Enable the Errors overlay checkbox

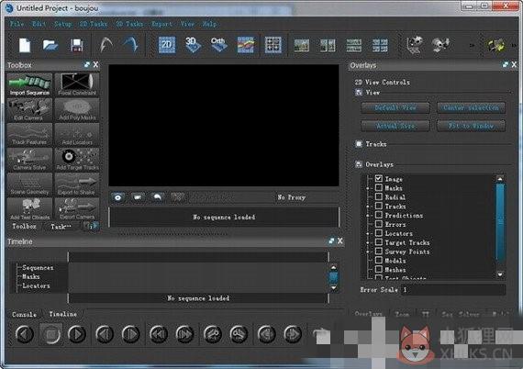pyautogui.click(x=379, y=224)
